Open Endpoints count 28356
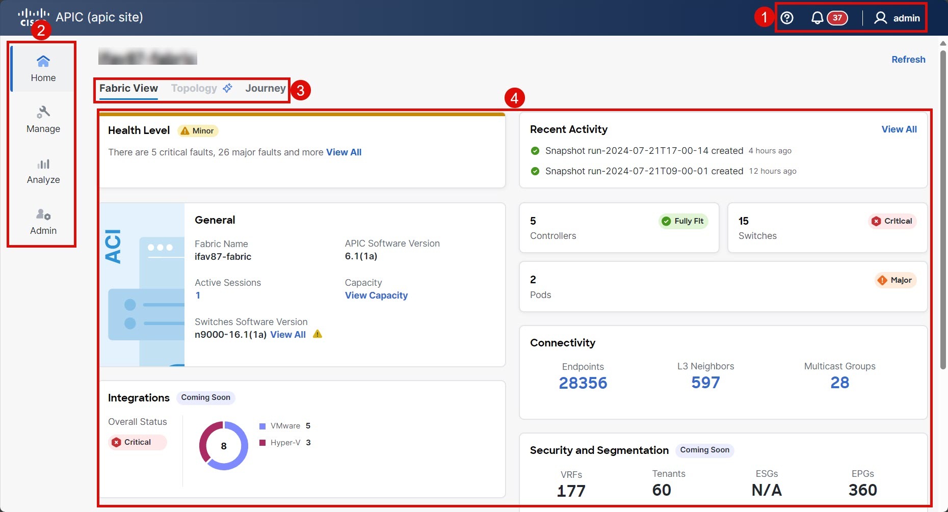The width and height of the screenshot is (948, 512). pyautogui.click(x=583, y=383)
